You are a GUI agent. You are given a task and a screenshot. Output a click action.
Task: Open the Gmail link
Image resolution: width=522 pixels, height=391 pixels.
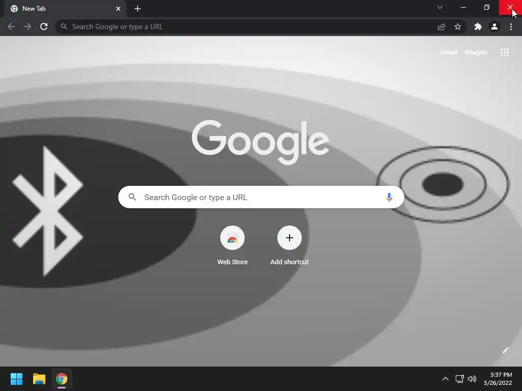449,52
